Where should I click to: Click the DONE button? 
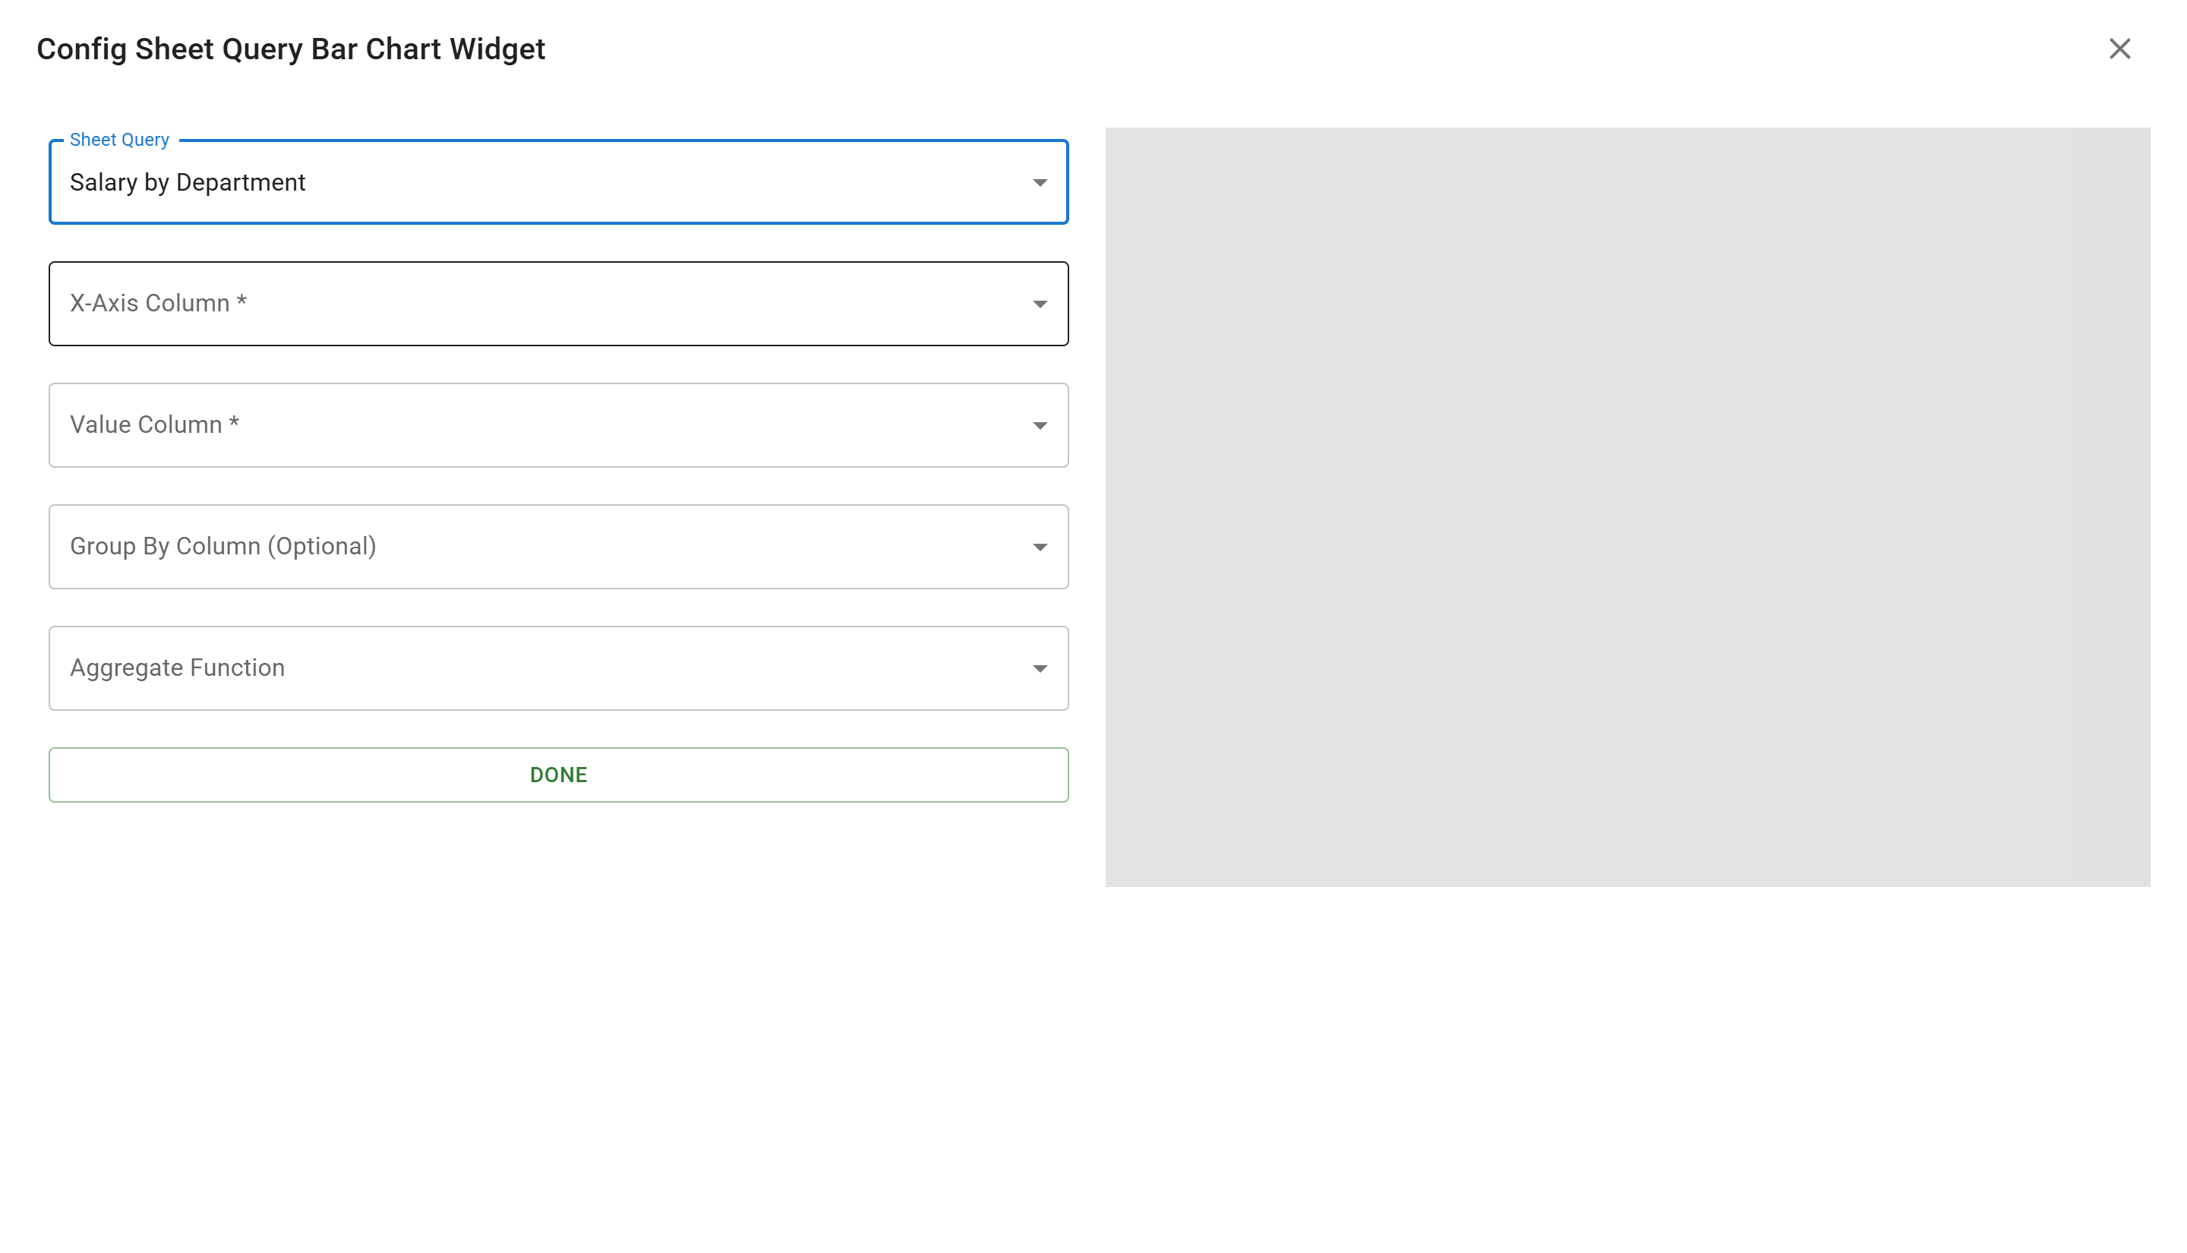[558, 775]
